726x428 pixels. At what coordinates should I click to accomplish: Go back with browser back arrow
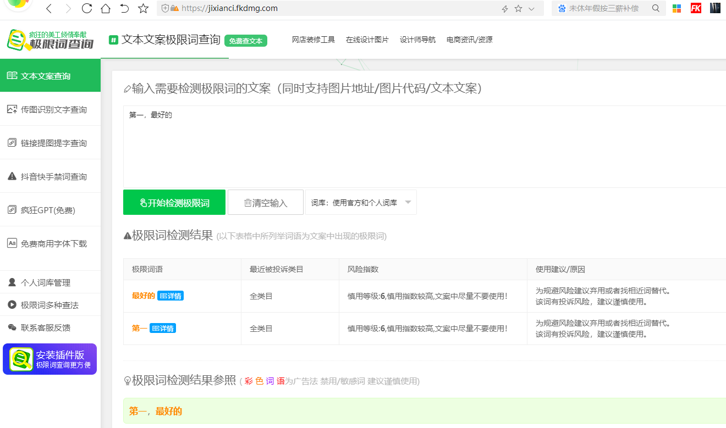click(49, 8)
